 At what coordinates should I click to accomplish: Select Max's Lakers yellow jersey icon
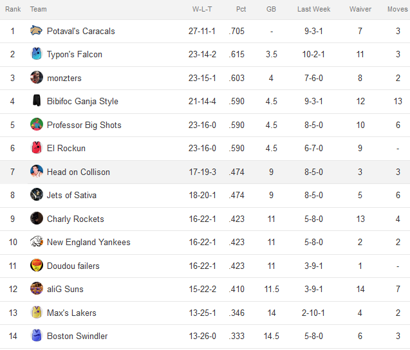(x=37, y=312)
